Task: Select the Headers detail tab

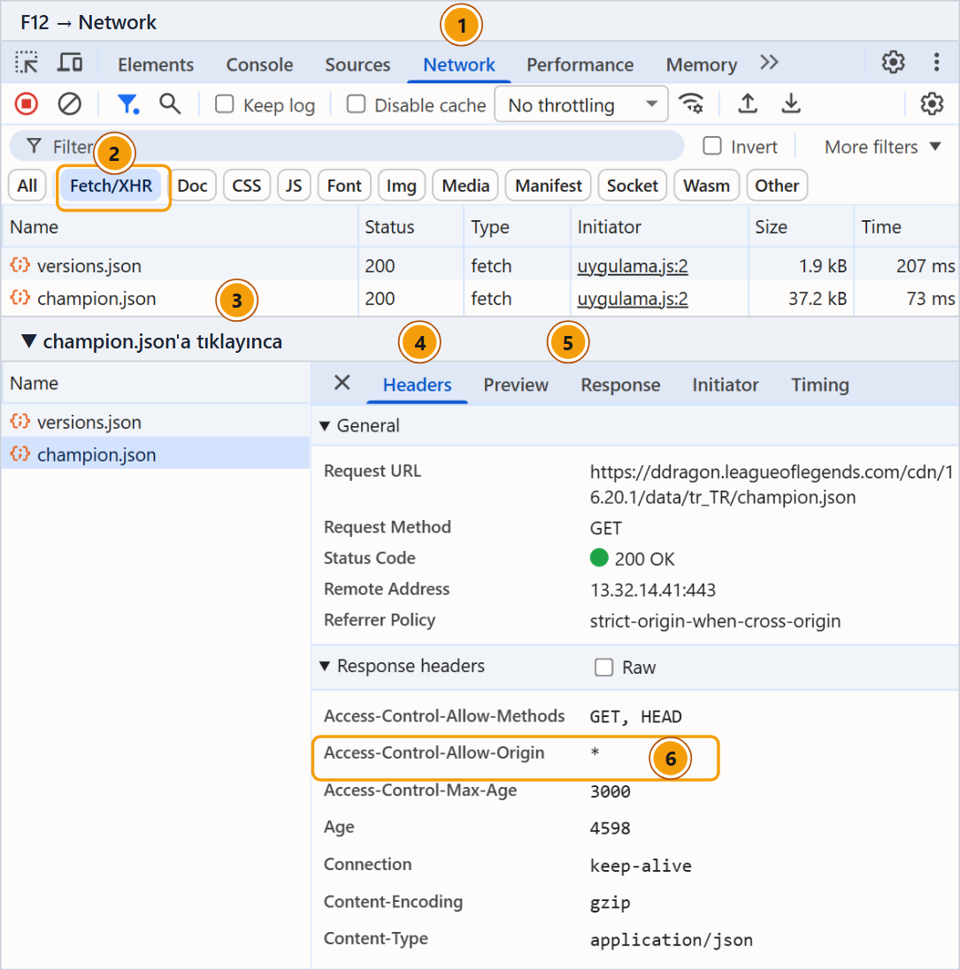Action: pyautogui.click(x=417, y=385)
